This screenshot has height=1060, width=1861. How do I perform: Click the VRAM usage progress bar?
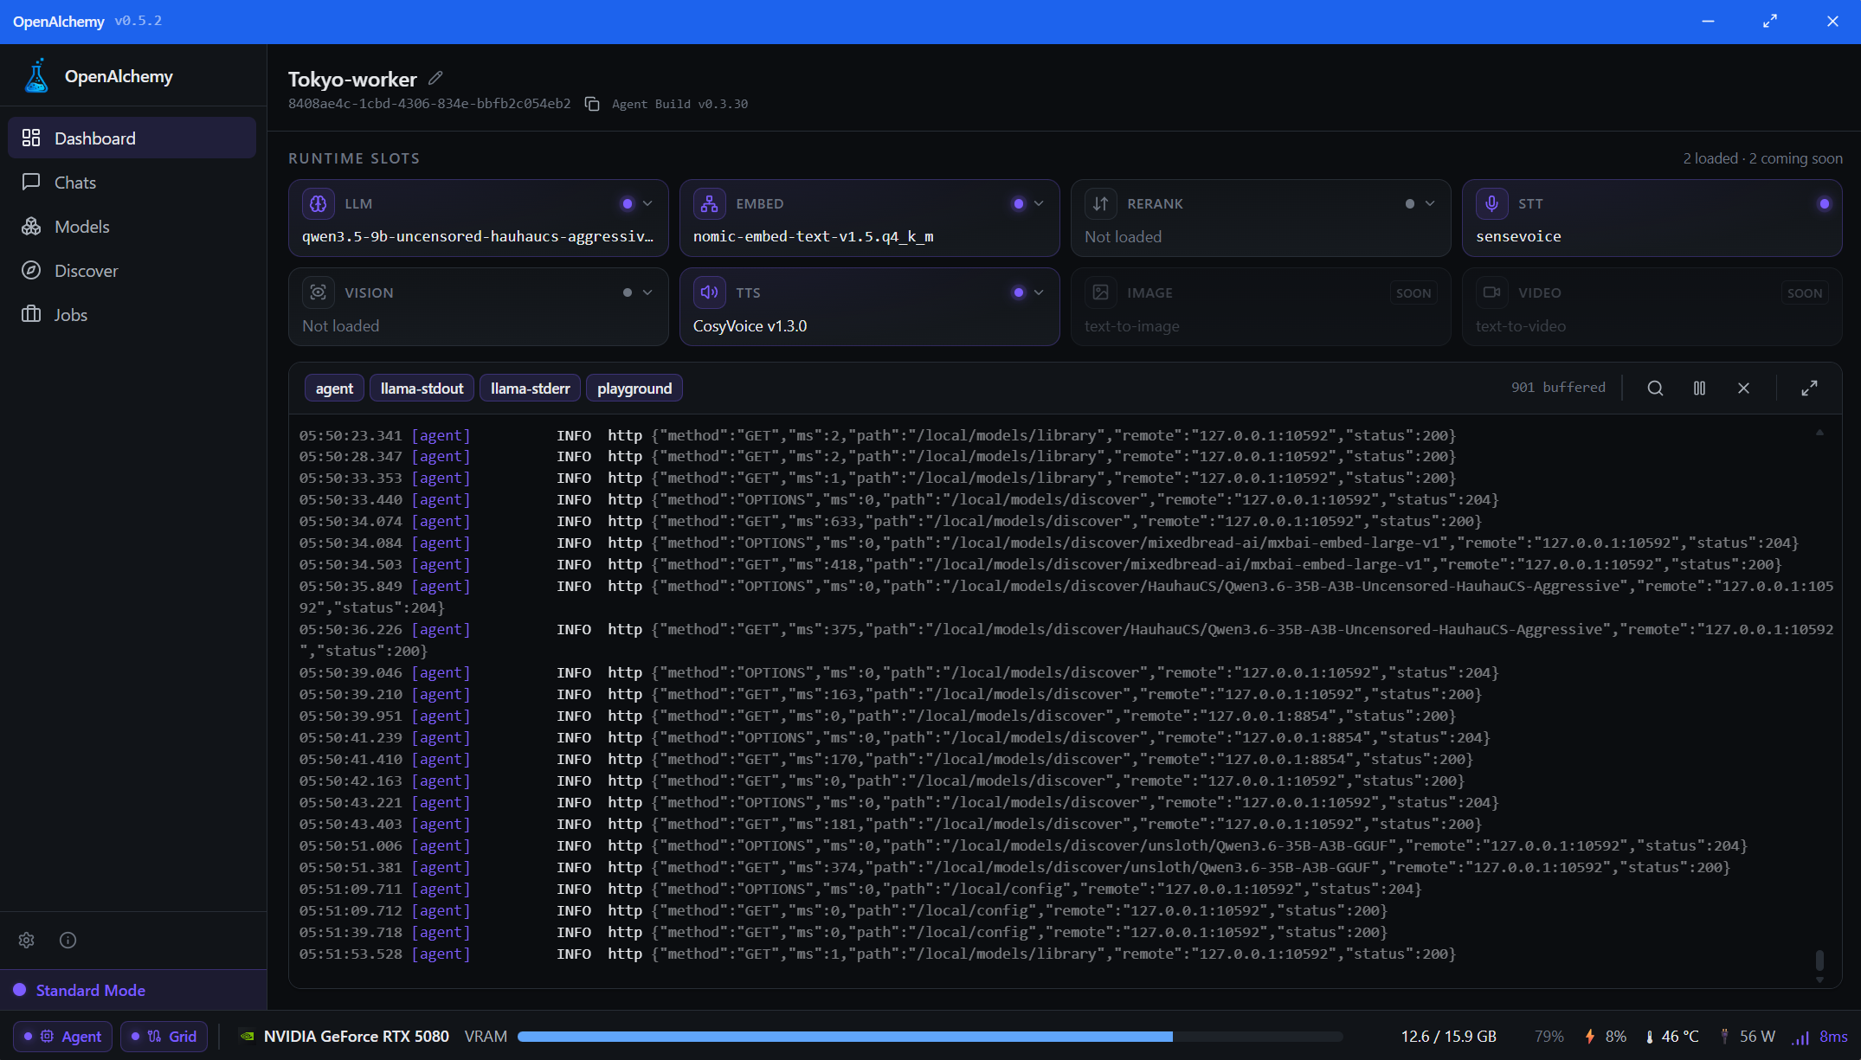(930, 1037)
